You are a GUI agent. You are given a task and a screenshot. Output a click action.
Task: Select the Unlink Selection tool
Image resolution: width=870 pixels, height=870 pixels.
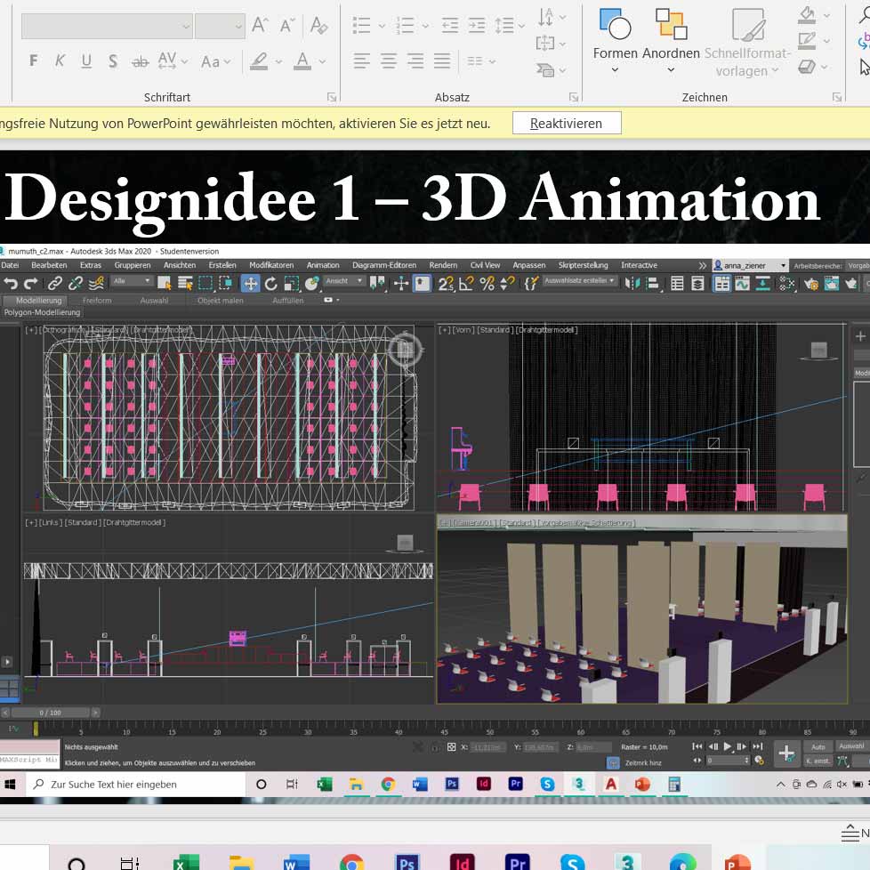click(75, 284)
